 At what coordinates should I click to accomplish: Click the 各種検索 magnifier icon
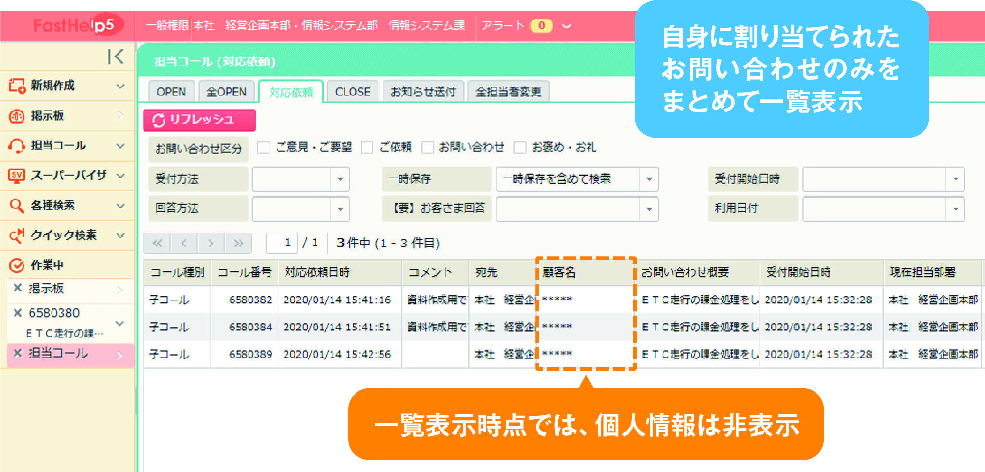tap(16, 206)
